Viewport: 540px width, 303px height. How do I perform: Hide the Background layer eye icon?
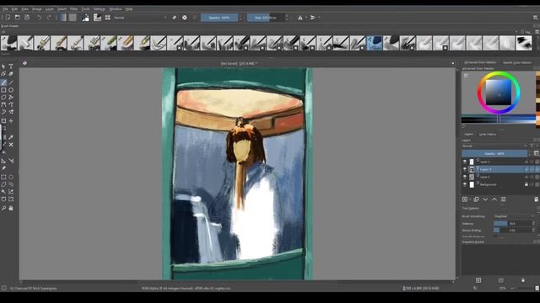(465, 184)
